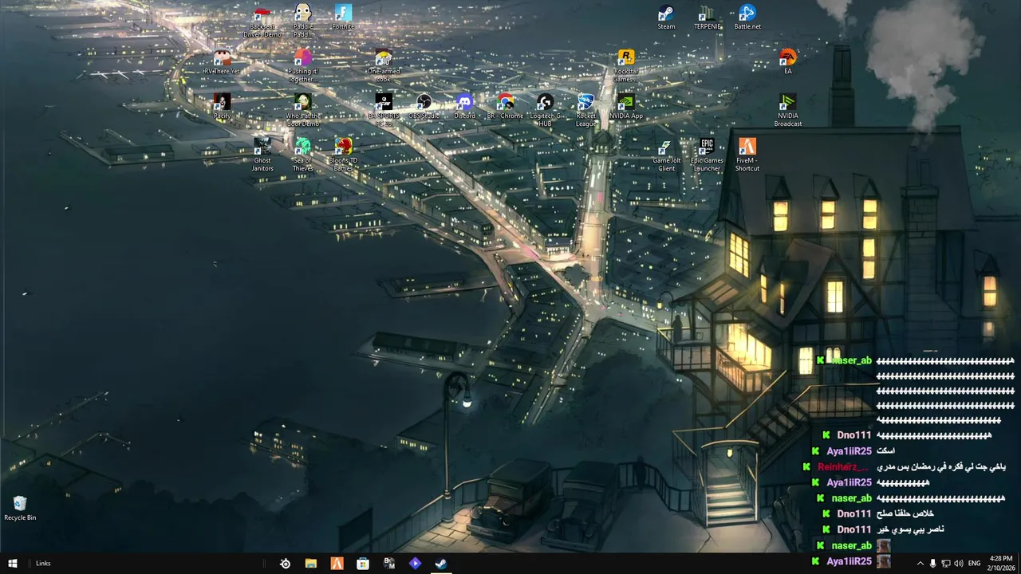Click chat message 'ناصر يبي يسوي خير'
Screen dimensions: 1021x574
tap(910, 529)
